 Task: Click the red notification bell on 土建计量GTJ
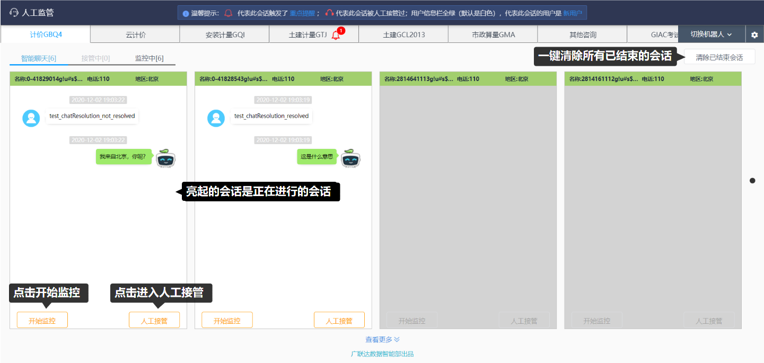336,35
